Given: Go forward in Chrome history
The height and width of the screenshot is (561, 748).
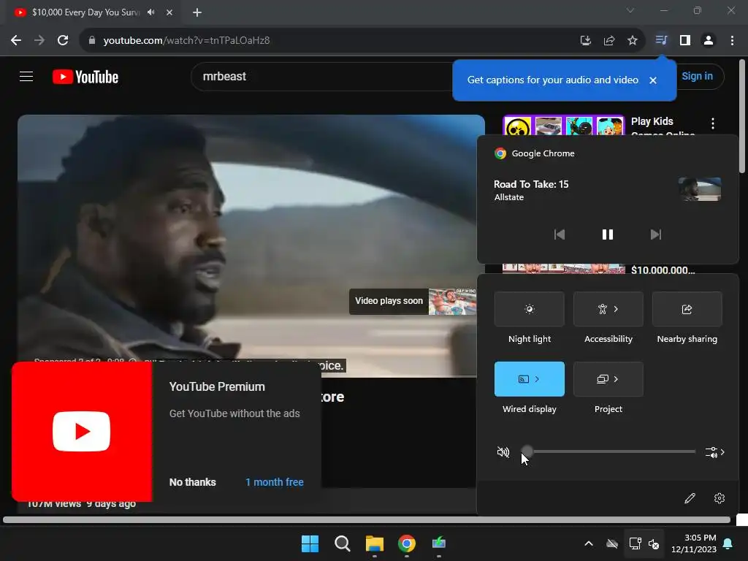Looking at the screenshot, I should pyautogui.click(x=39, y=41).
